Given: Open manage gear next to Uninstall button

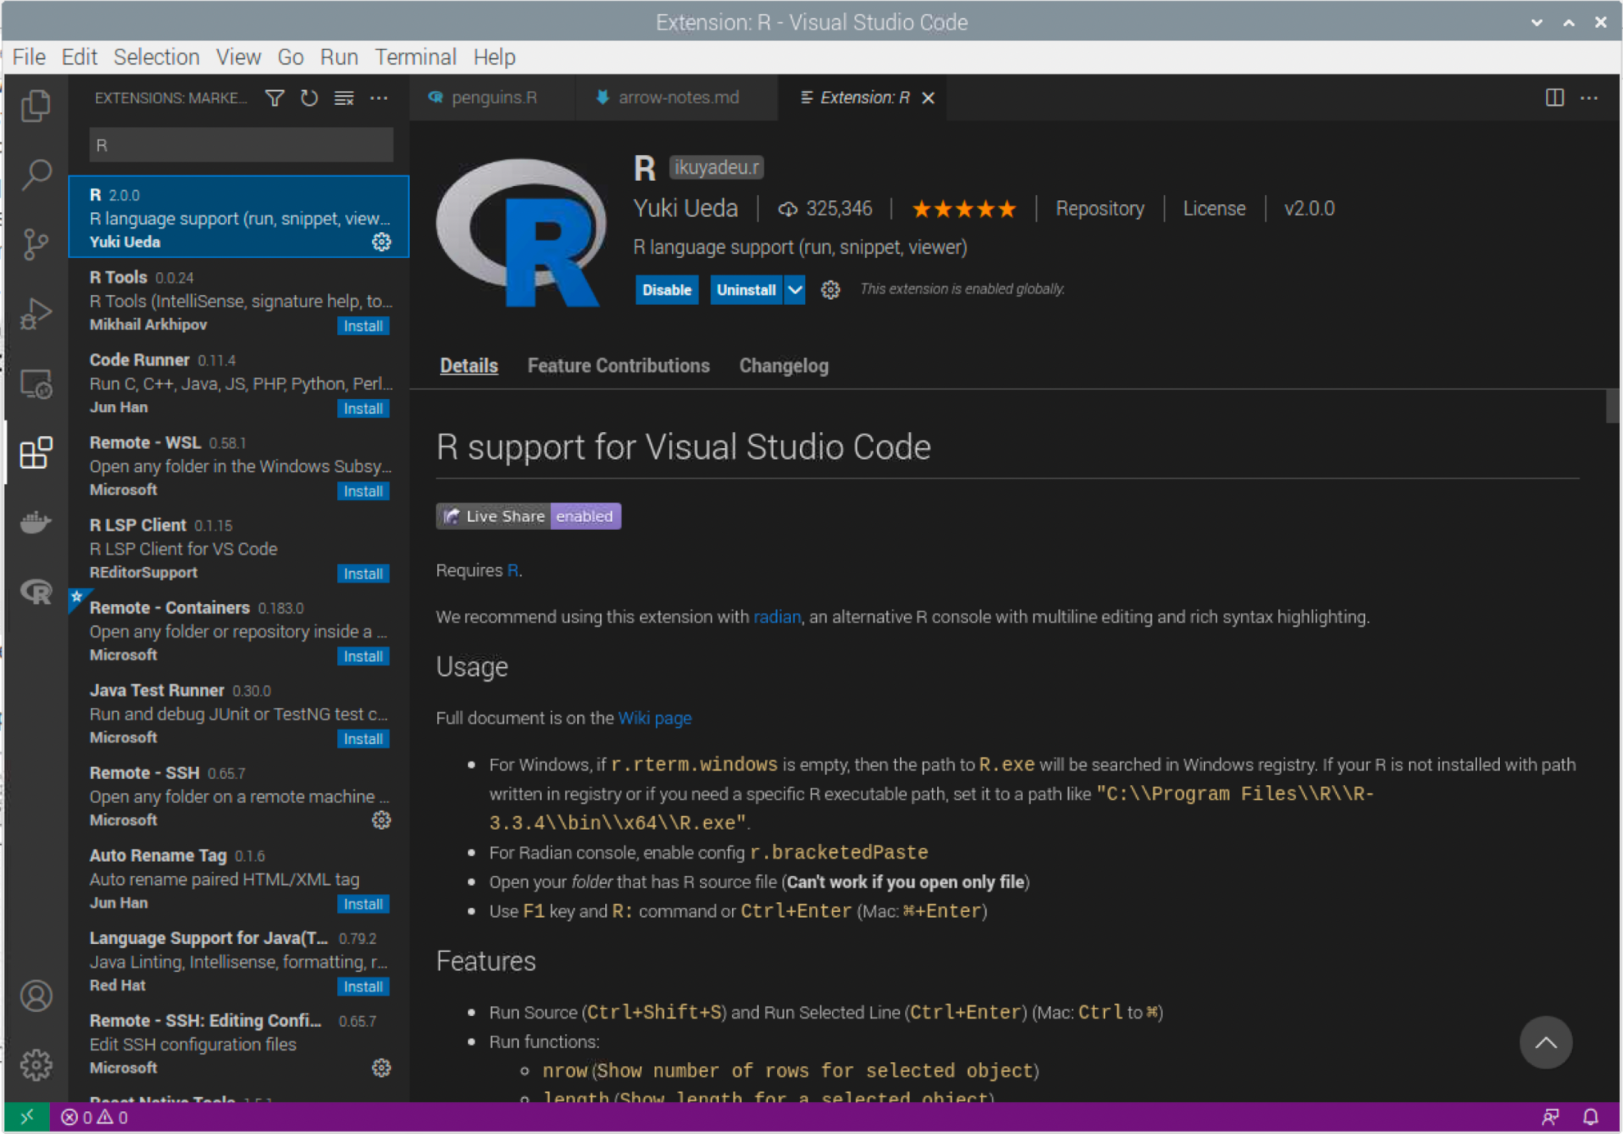Looking at the screenshot, I should pyautogui.click(x=830, y=290).
